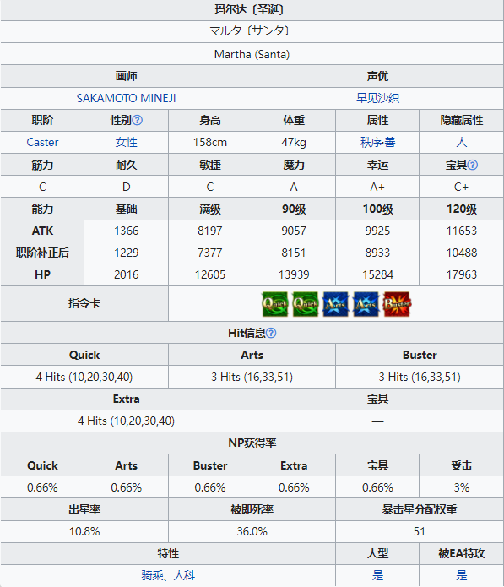Select level 100 HP 15284
504x587 pixels.
pyautogui.click(x=377, y=274)
